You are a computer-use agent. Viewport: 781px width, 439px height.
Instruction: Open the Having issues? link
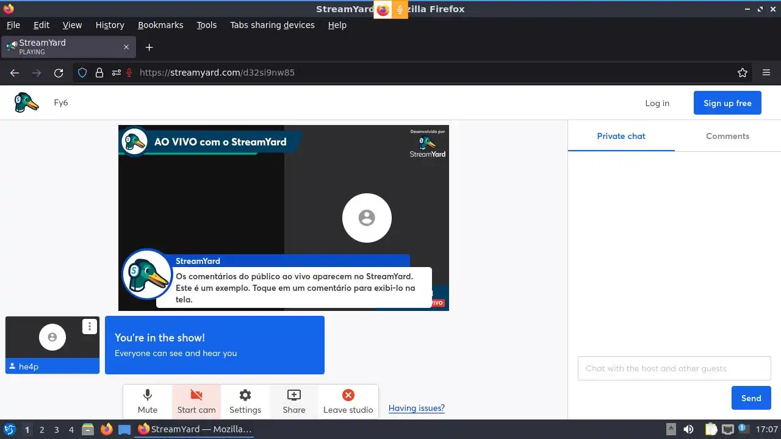click(417, 408)
